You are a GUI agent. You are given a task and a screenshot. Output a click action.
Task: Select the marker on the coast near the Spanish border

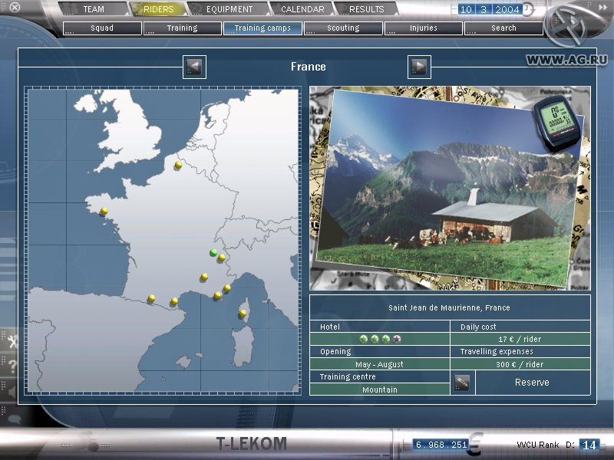coord(174,301)
